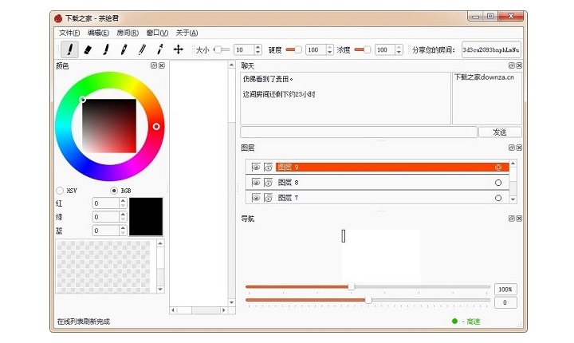The width and height of the screenshot is (574, 343).
Task: Select 图层 8 radio circle on right
Action: click(x=498, y=183)
